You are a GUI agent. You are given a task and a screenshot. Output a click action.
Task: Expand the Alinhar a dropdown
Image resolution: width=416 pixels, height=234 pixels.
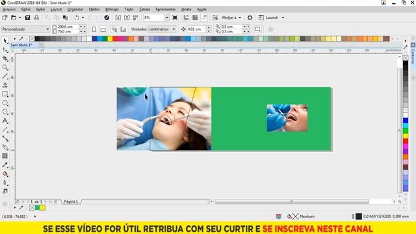[240, 18]
